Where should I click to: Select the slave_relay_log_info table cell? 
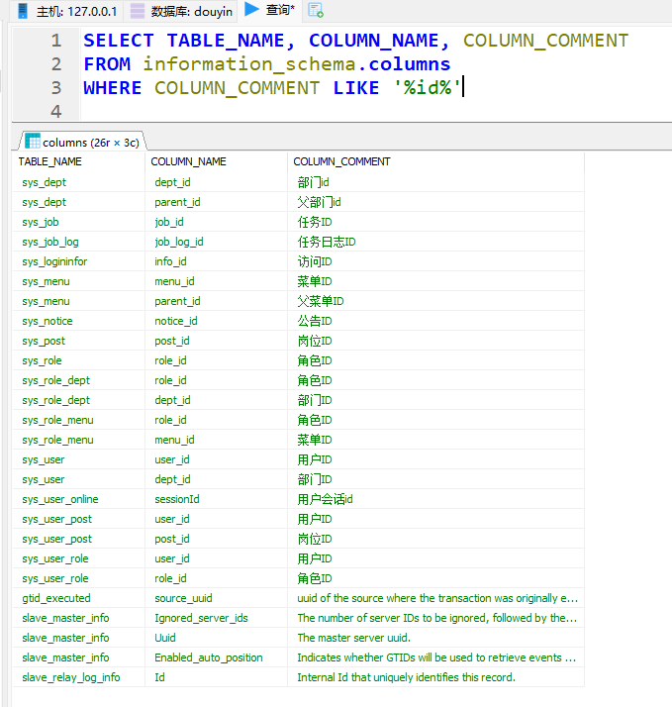[x=70, y=677]
